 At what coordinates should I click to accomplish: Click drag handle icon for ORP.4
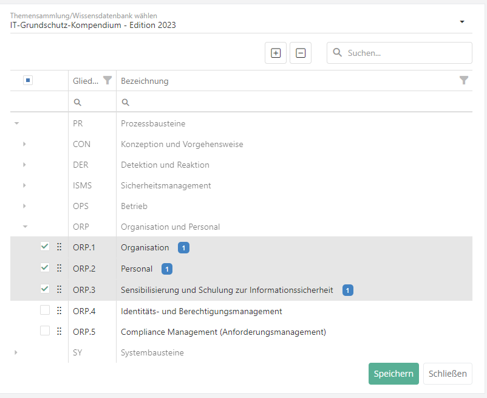(60, 311)
